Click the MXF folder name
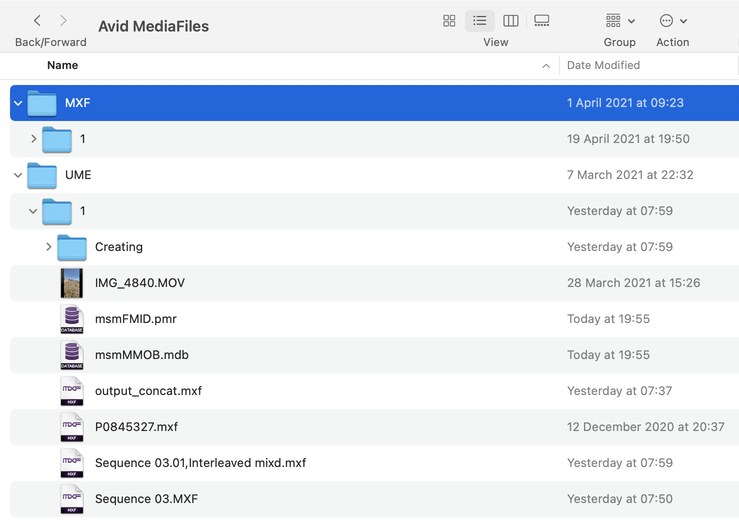The width and height of the screenshot is (739, 523). pos(77,103)
